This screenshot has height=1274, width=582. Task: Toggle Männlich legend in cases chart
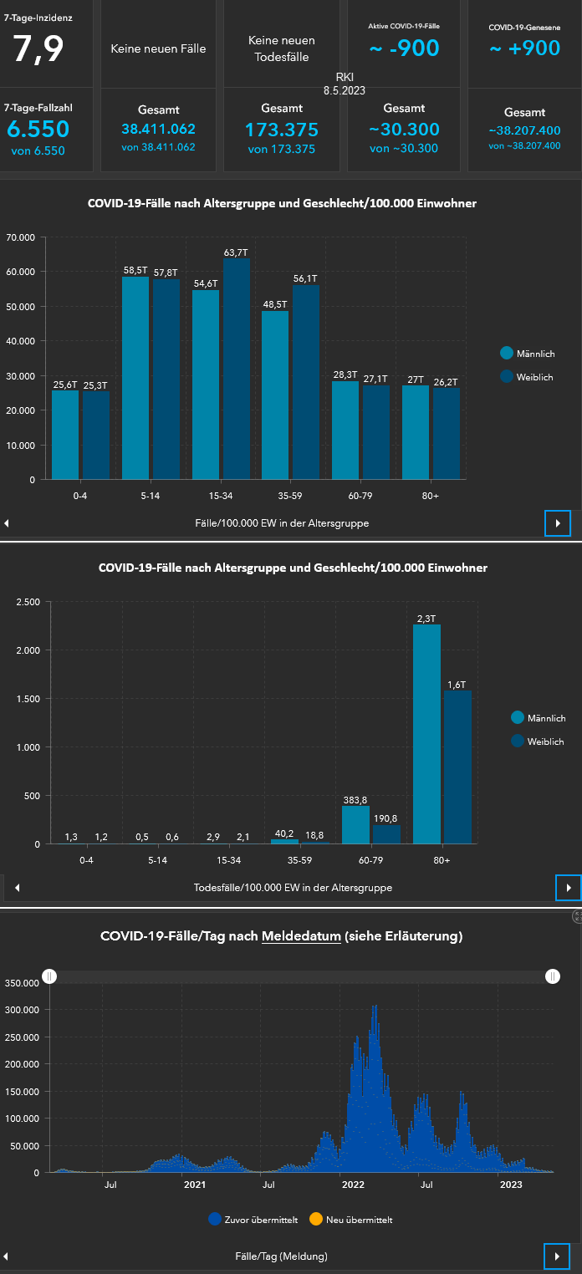click(x=528, y=354)
